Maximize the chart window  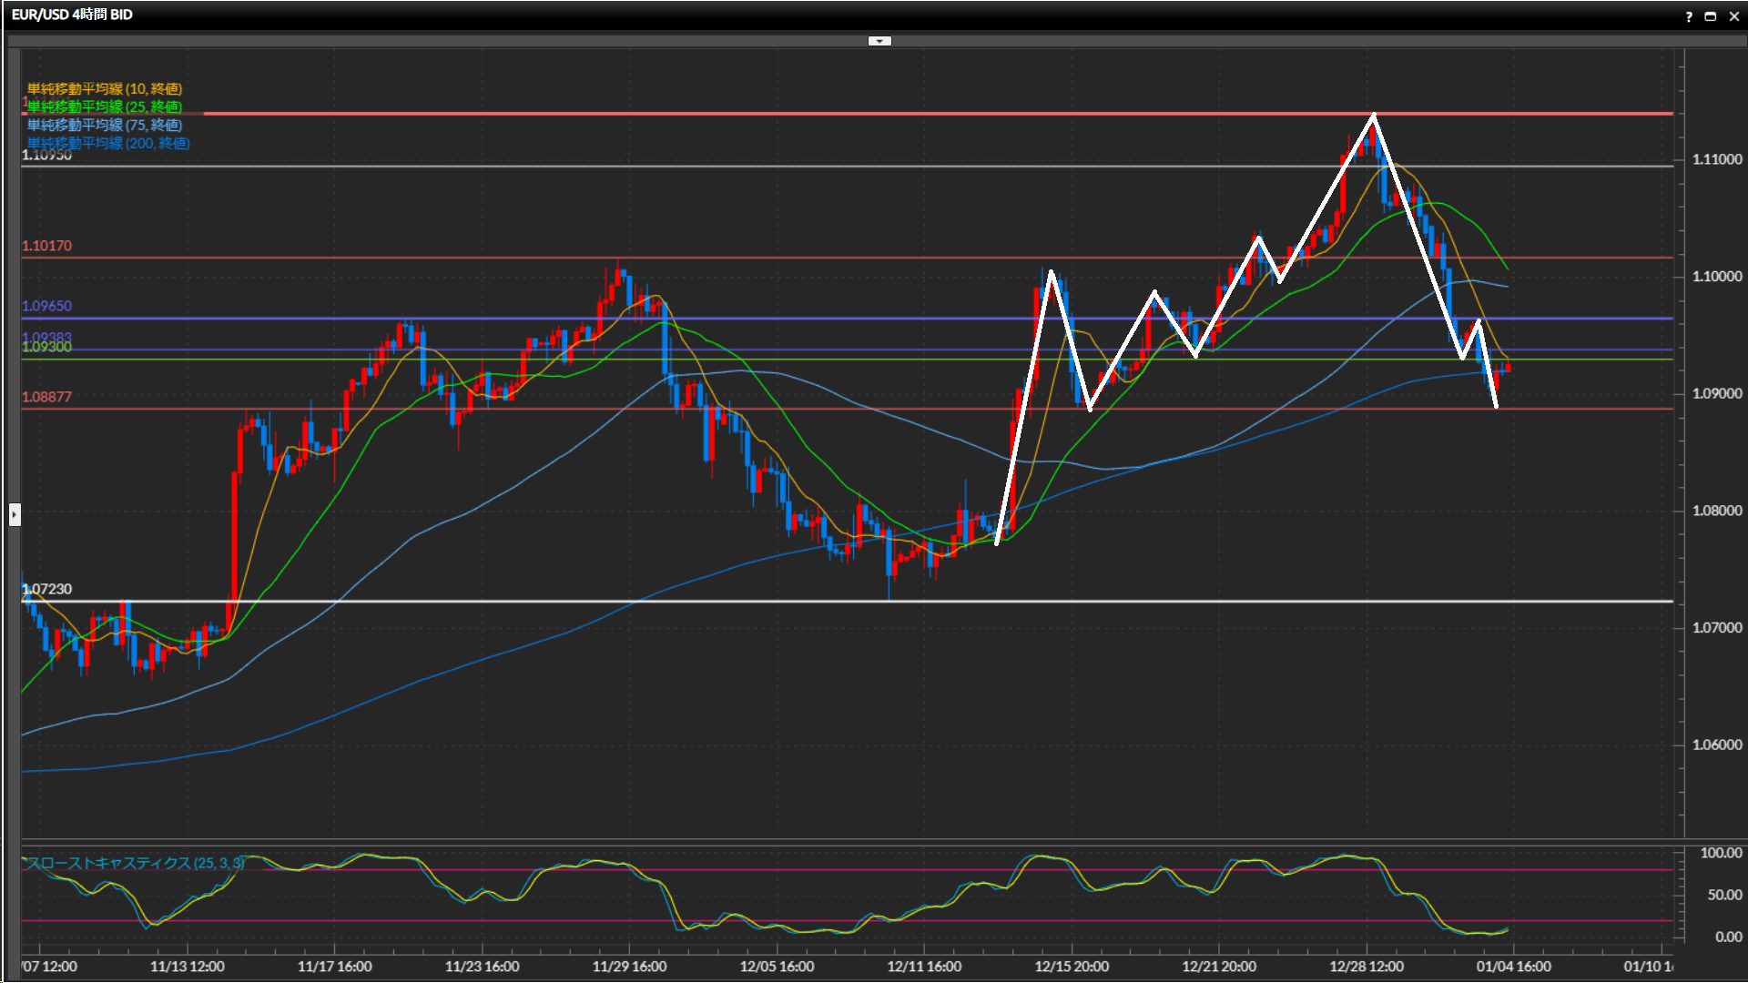[x=1711, y=16]
